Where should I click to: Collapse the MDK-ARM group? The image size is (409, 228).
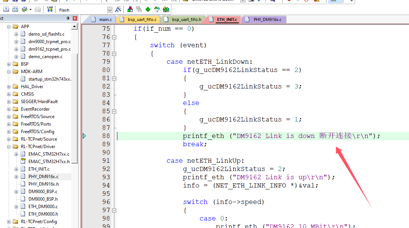pyautogui.click(x=9, y=72)
